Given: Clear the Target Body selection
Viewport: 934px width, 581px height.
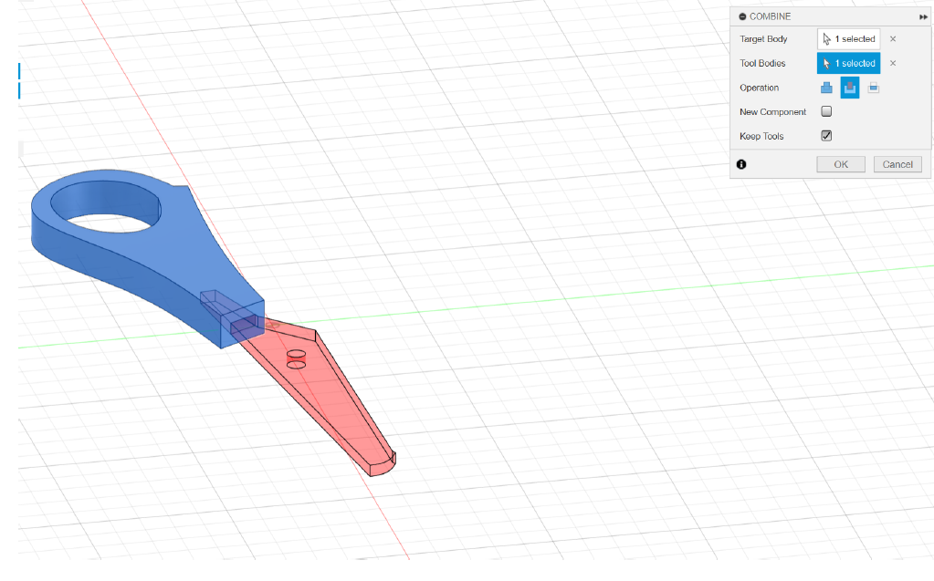Looking at the screenshot, I should pyautogui.click(x=893, y=38).
